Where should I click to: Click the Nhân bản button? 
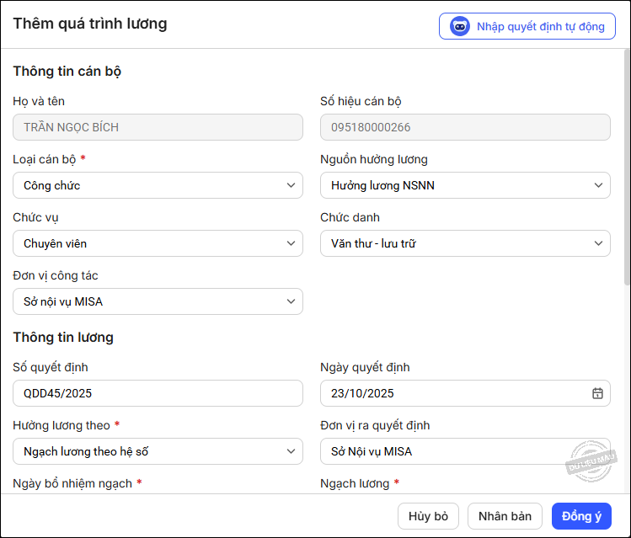505,516
